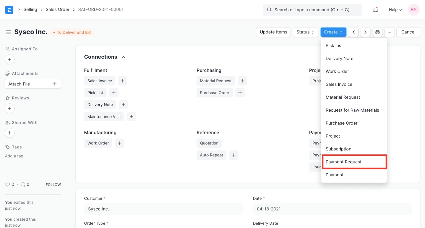425x228 pixels.
Task: Click the Update Items button
Action: 273,32
